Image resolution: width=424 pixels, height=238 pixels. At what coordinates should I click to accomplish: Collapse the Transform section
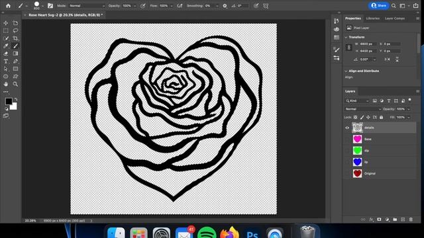(346, 37)
